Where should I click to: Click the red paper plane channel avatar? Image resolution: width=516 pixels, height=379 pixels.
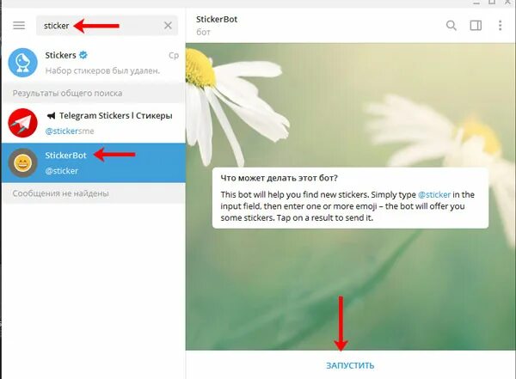(x=22, y=123)
